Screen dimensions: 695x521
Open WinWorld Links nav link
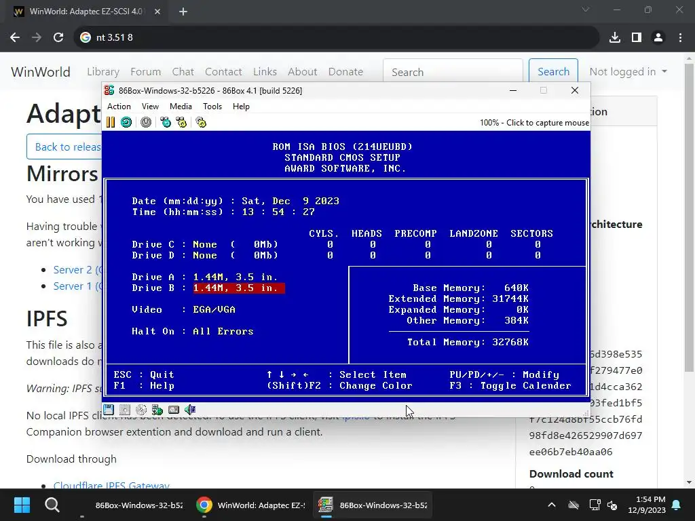point(265,72)
